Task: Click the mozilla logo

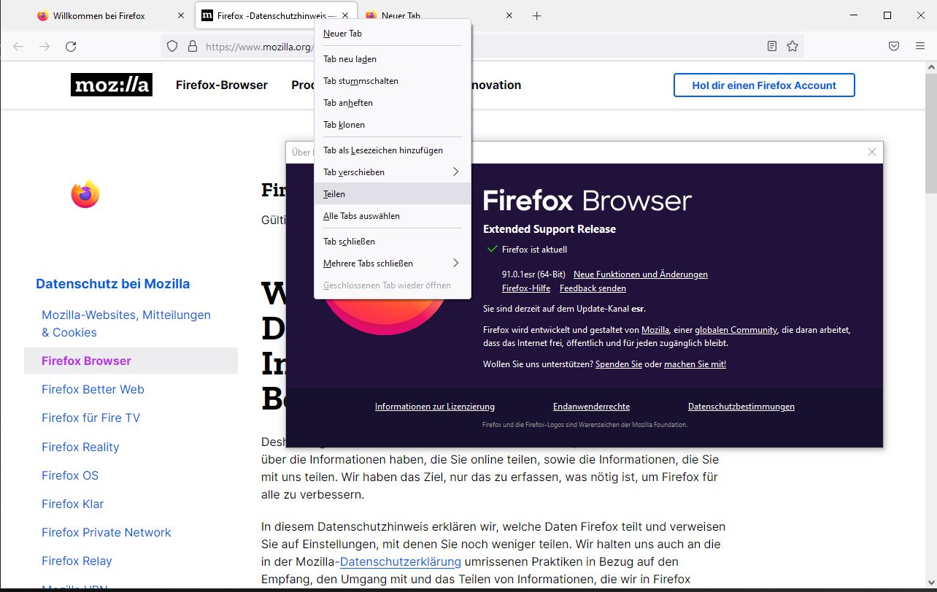Action: coord(112,85)
